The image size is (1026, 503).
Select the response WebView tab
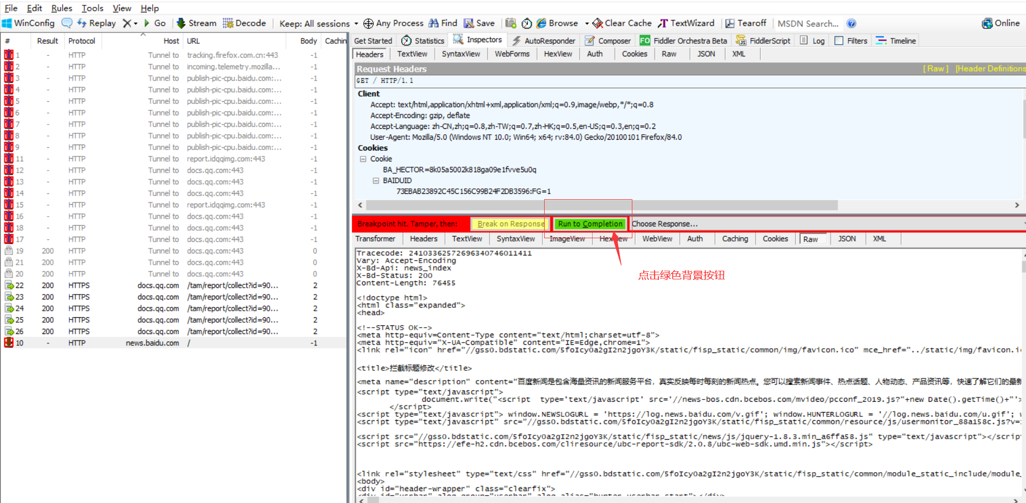pos(657,239)
